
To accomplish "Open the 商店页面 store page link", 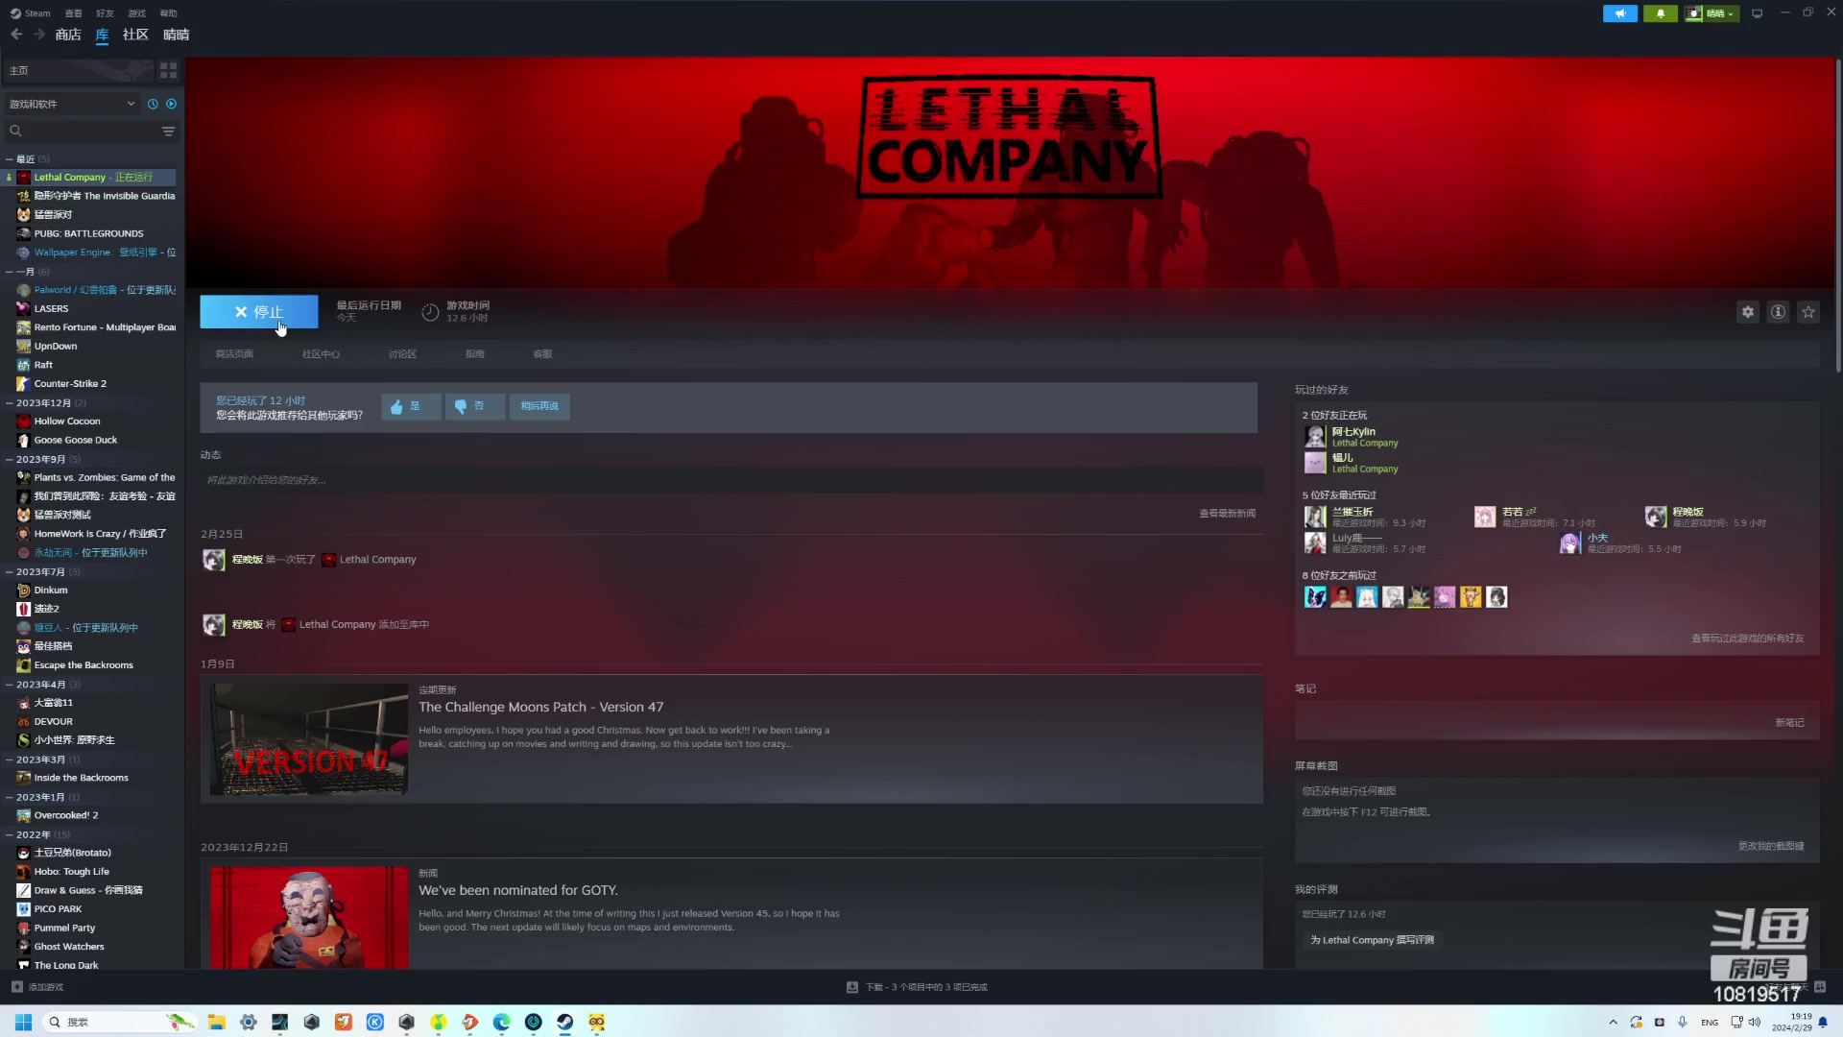I will (x=234, y=354).
